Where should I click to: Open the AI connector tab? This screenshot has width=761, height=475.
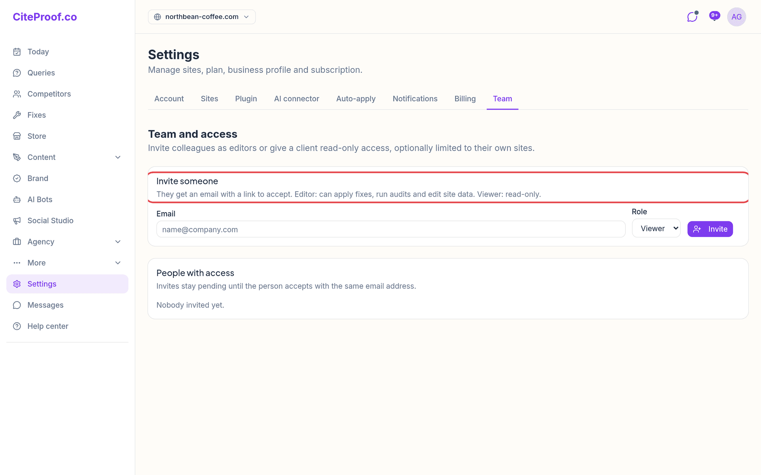pyautogui.click(x=296, y=99)
